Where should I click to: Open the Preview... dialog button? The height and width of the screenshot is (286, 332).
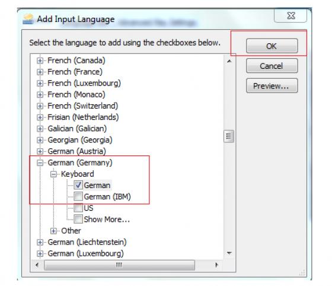pyautogui.click(x=272, y=86)
